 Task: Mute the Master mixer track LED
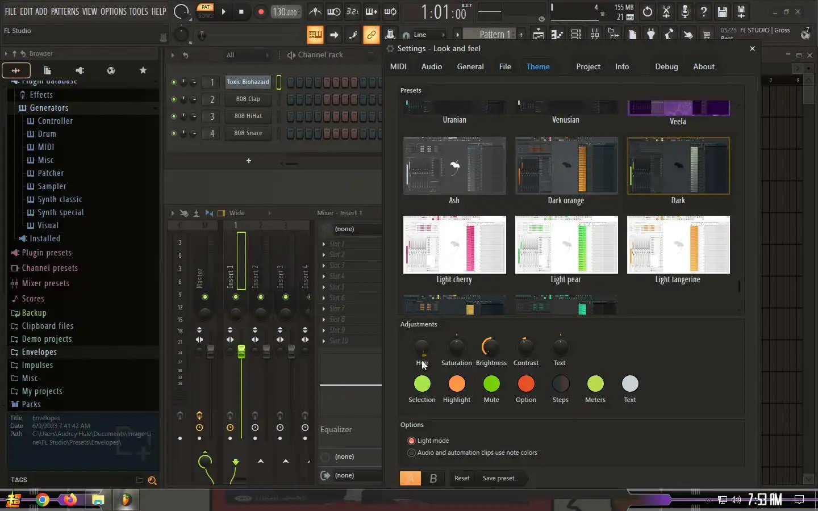(205, 297)
